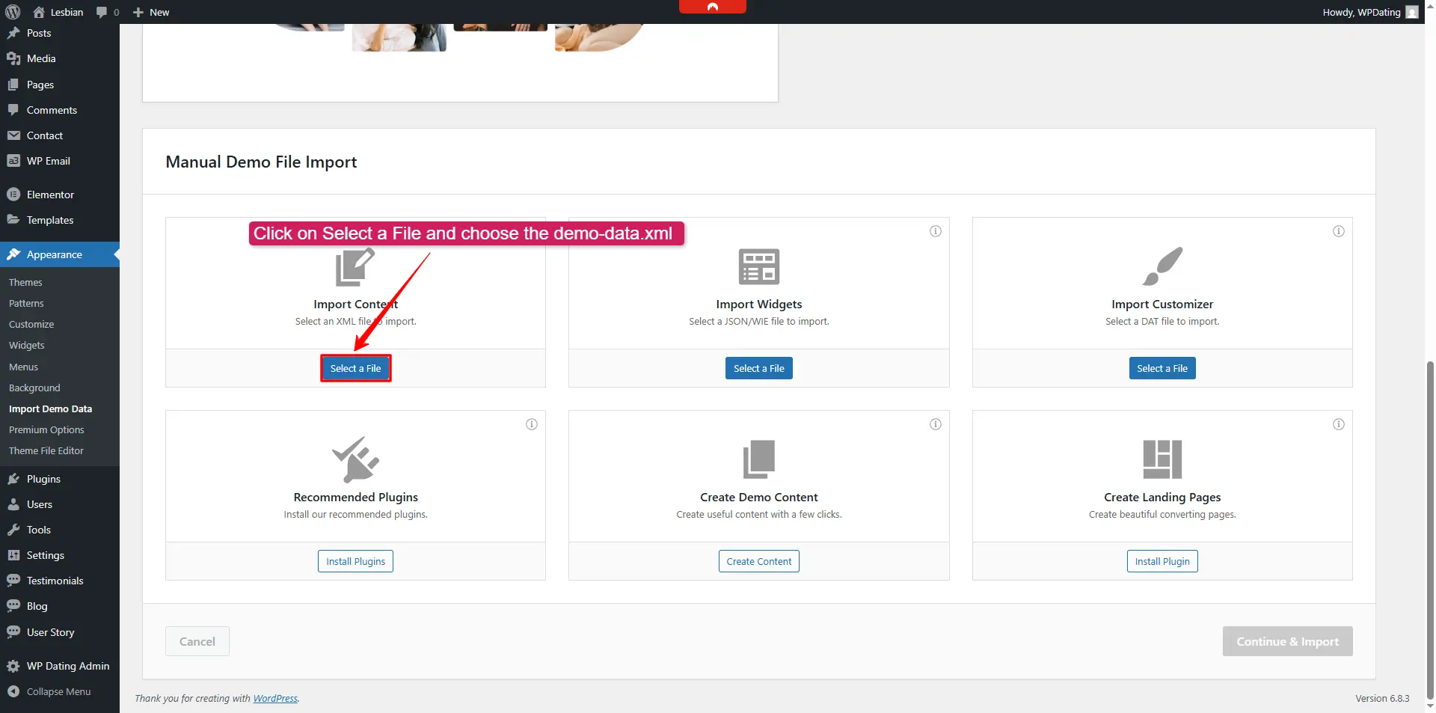Click the page vertical scrollbar
Screen dimensions: 1436x713
pos(1430,524)
